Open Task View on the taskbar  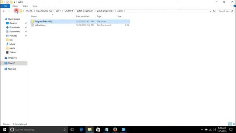point(72,130)
